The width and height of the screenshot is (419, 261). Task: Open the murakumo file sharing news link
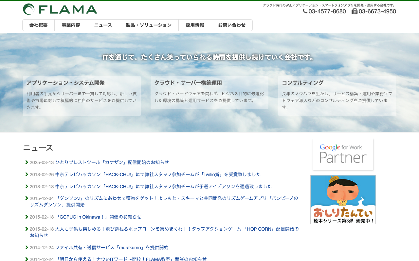tap(112, 247)
